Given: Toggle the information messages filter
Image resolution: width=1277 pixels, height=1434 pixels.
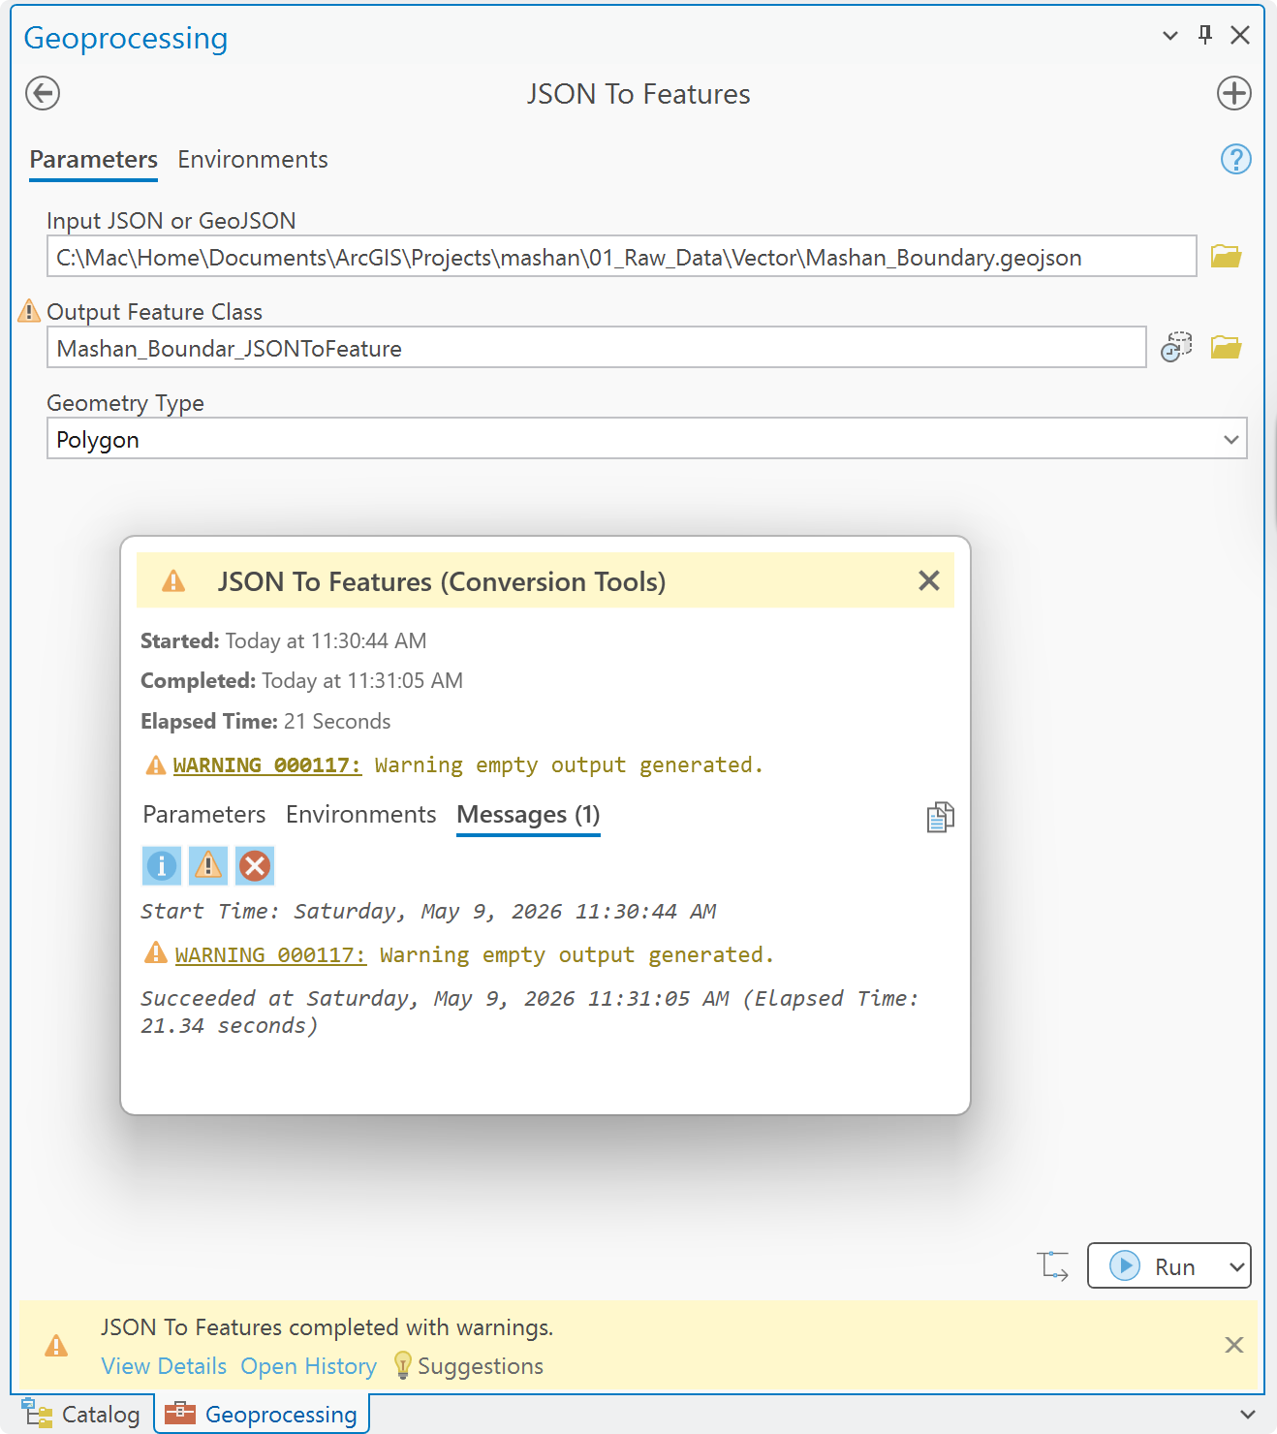Looking at the screenshot, I should pos(162,865).
